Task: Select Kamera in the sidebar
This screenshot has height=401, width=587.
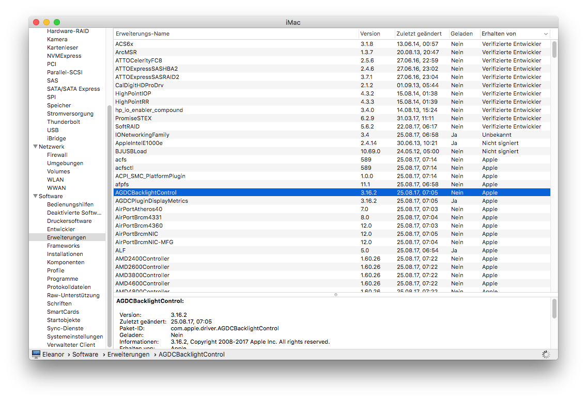Action: coord(57,39)
